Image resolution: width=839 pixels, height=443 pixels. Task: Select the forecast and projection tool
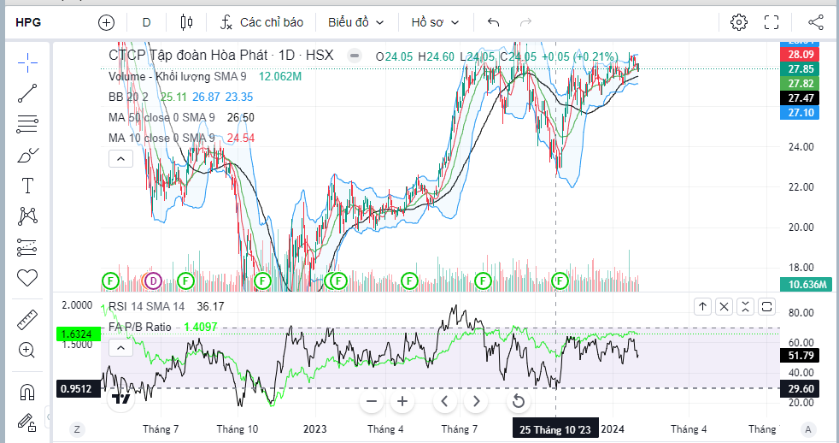click(x=27, y=247)
